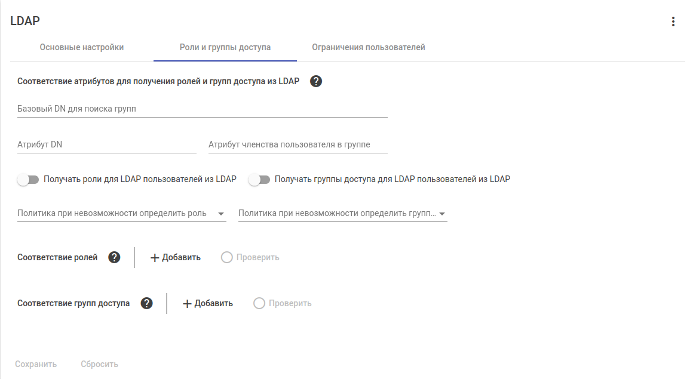The height and width of the screenshot is (379, 693).
Task: Enable getting roles for LDAP users
Action: 28,179
